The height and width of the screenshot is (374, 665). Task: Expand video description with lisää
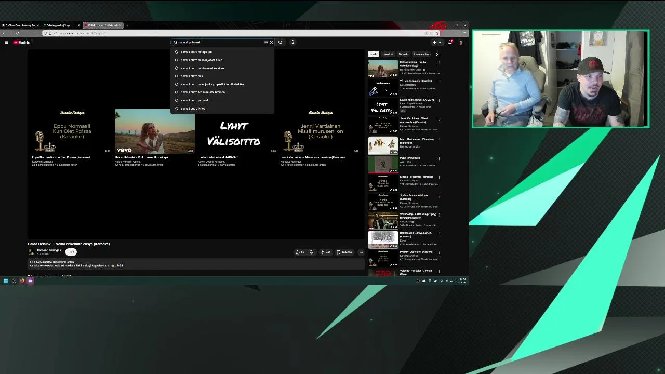point(120,266)
